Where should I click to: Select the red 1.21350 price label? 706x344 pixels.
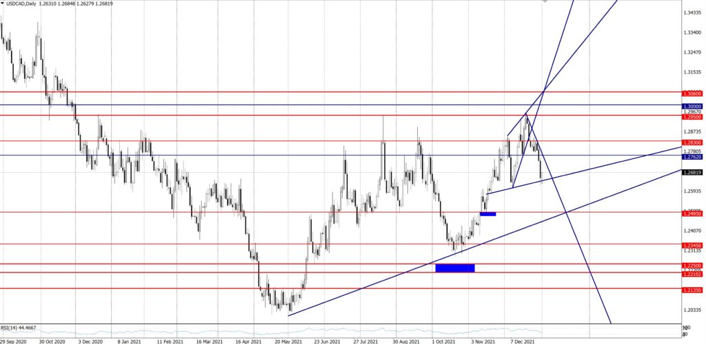click(692, 290)
